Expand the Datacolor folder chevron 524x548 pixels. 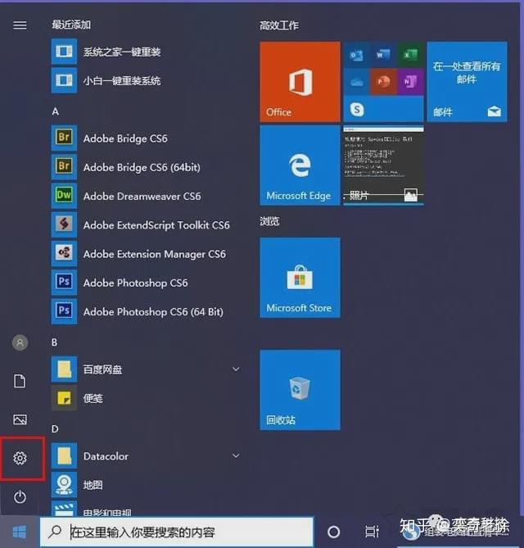[x=236, y=455]
